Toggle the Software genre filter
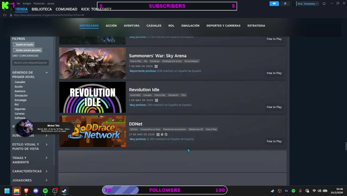 (x=20, y=118)
